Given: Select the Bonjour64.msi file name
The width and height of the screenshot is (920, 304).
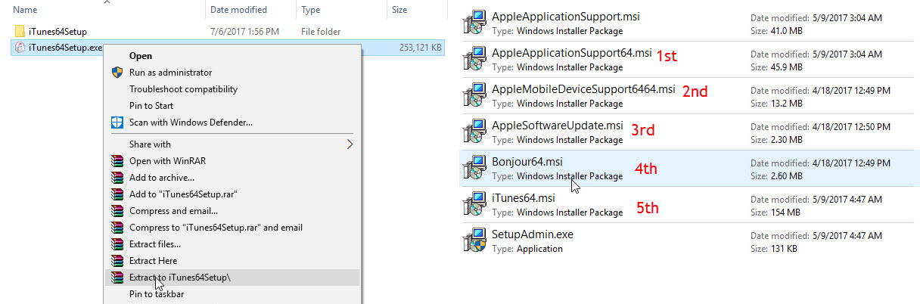Looking at the screenshot, I should pos(527,161).
